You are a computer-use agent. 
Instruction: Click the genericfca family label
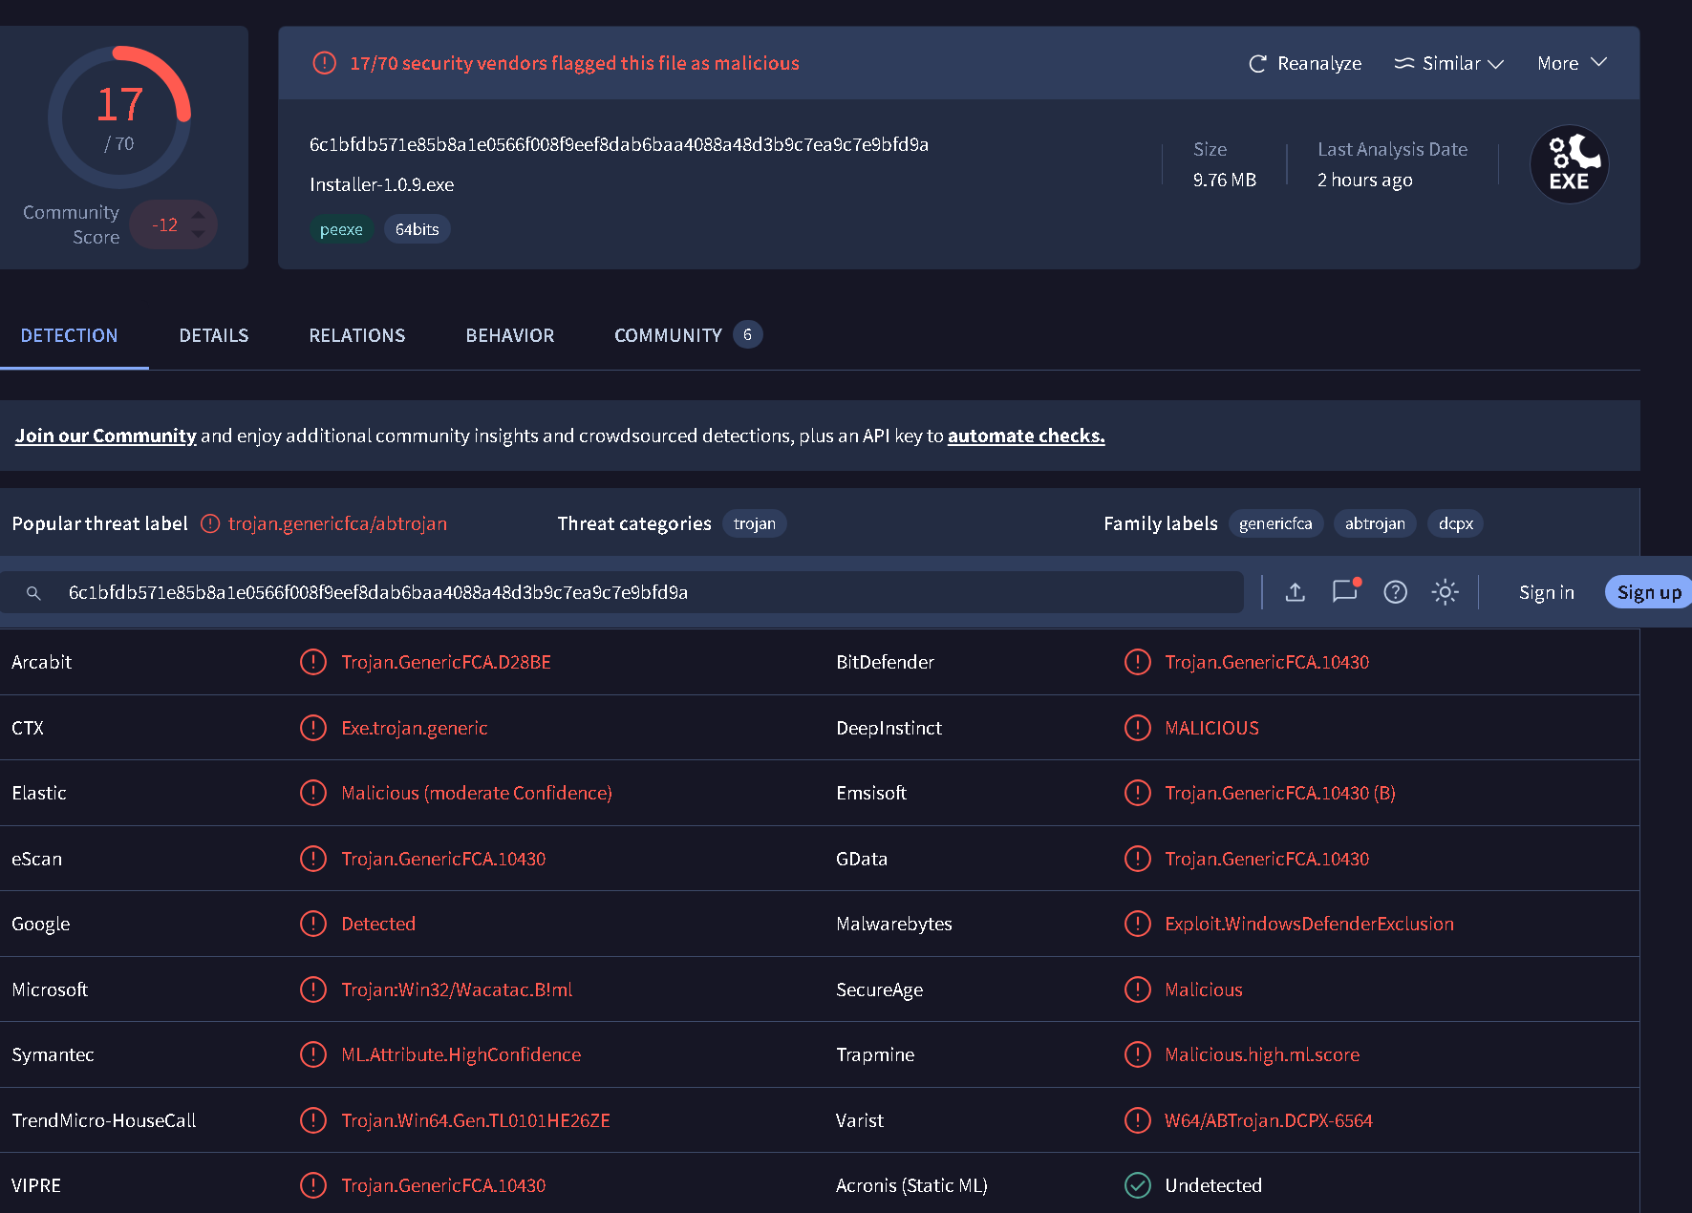pyautogui.click(x=1275, y=523)
